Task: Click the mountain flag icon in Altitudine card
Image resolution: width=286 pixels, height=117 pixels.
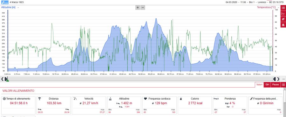Action: point(110,99)
